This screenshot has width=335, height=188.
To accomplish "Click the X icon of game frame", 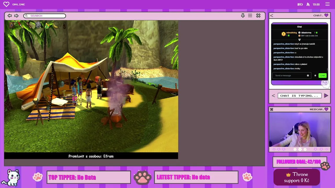I will pyautogui.click(x=258, y=16).
